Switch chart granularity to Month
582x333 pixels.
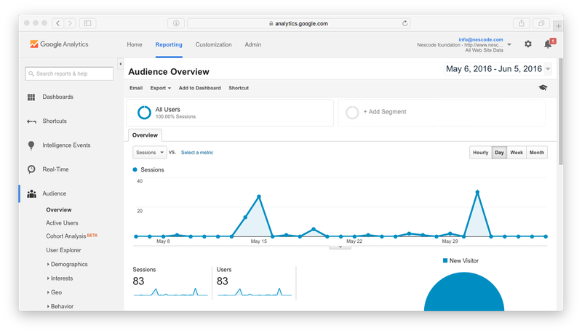click(x=537, y=153)
